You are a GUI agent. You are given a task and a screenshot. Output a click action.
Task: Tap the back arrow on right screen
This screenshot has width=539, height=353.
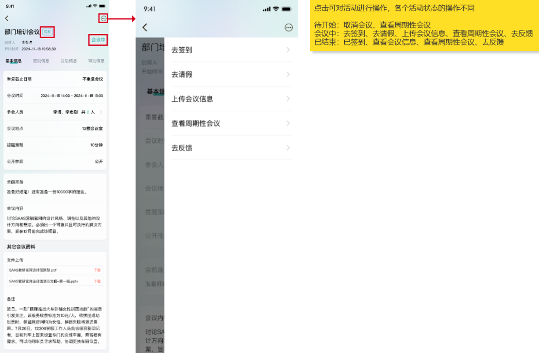145,27
